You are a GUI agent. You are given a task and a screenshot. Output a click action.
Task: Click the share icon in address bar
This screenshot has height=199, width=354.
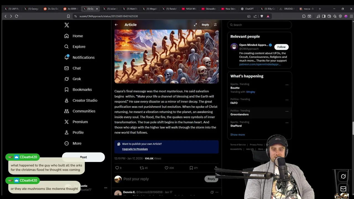pyautogui.click(x=255, y=16)
